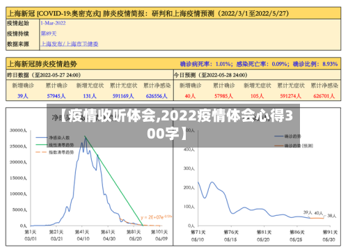The width and height of the screenshot is (348, 252).
Task: Click the 线性清零趋势 legend entry
Action: pyautogui.click(x=55, y=145)
